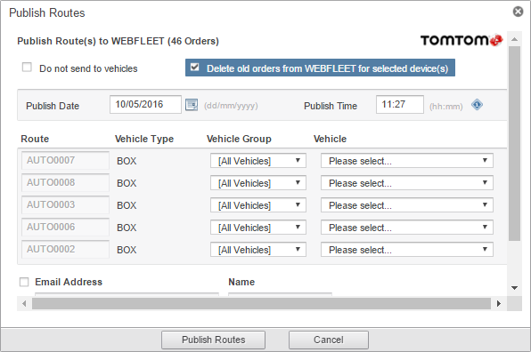Open the Publish Date calendar picker icon

pos(192,105)
